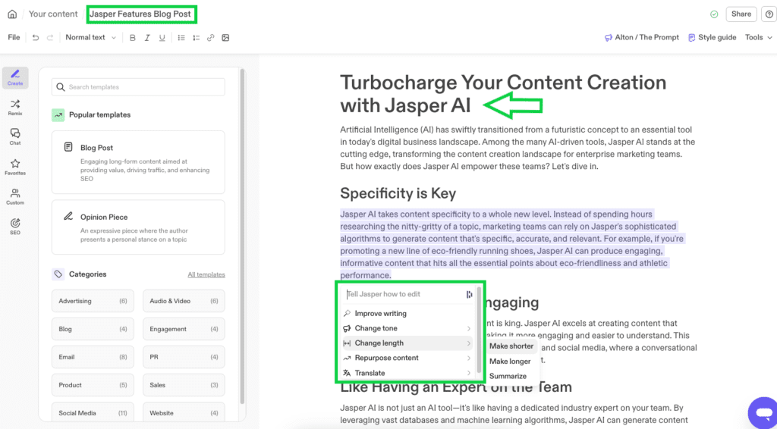777x429 pixels.
Task: Insert a bulleted list
Action: (x=181, y=38)
